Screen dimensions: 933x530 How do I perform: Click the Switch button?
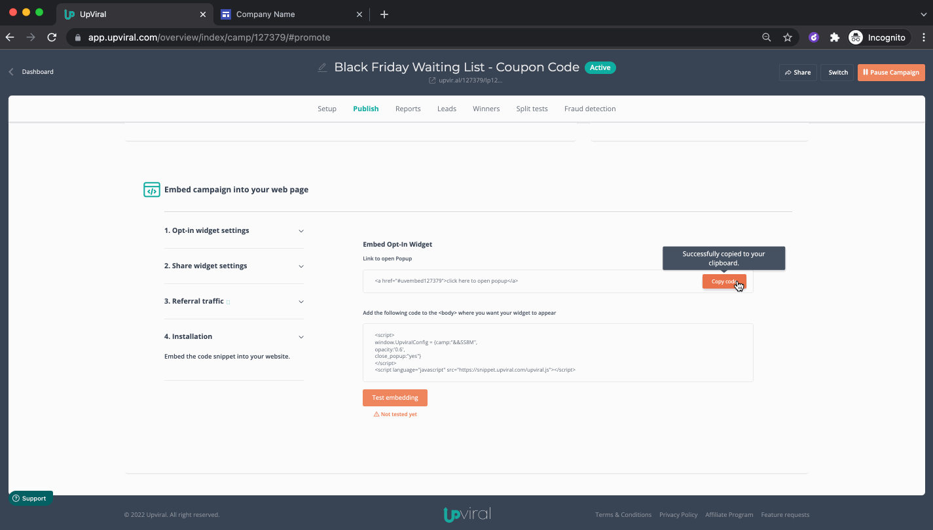tap(838, 73)
